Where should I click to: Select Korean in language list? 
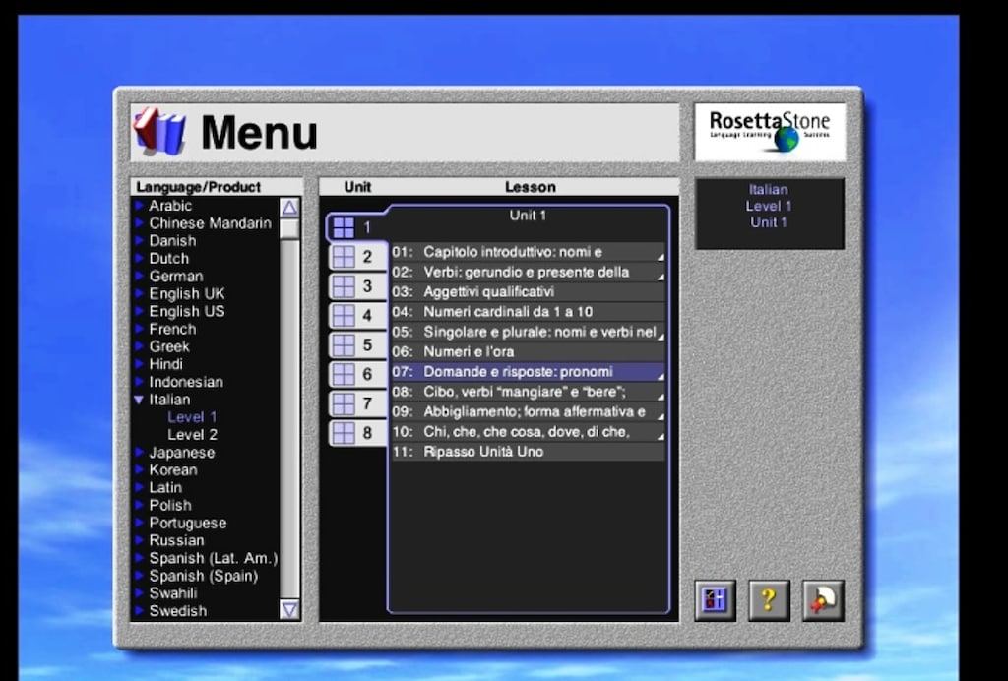pos(173,470)
